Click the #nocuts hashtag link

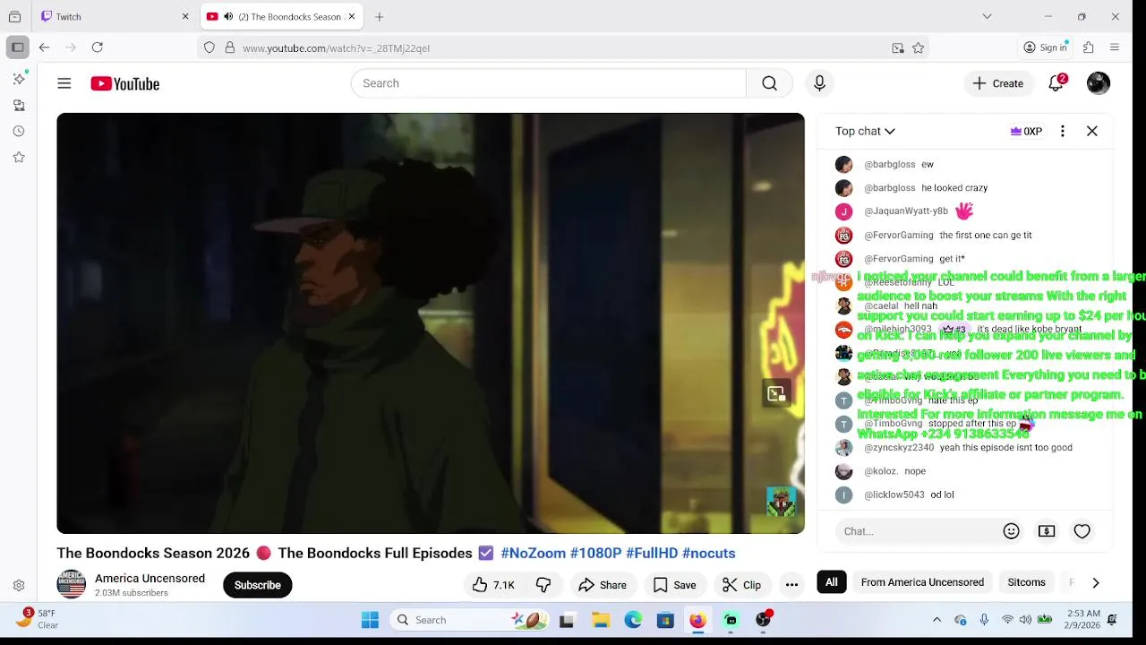(x=708, y=553)
